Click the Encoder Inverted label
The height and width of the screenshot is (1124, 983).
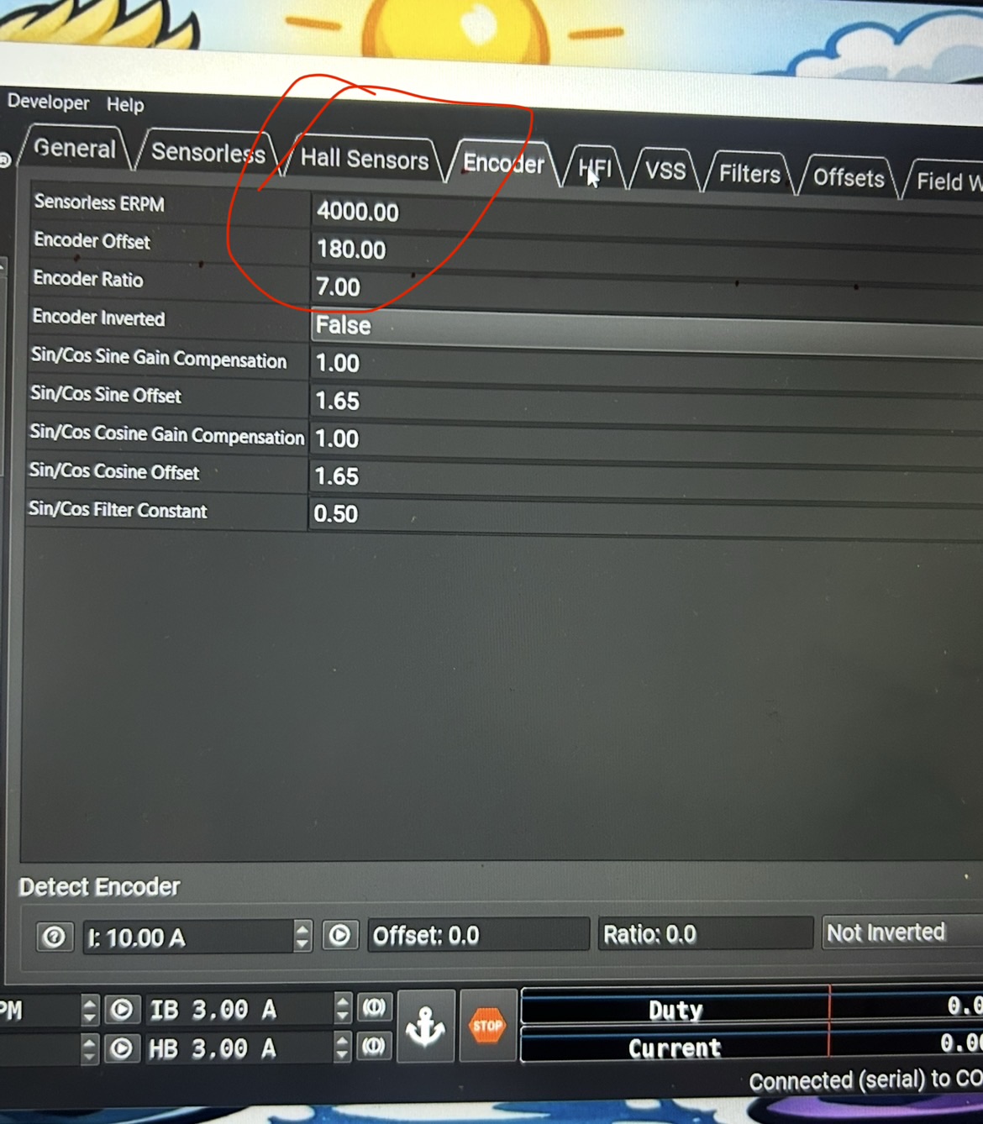coord(98,318)
